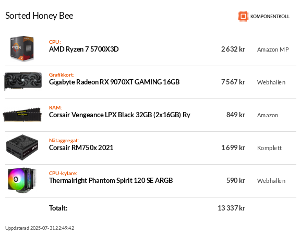Click the KOMPONENTKOLL brand text
301x235 pixels.
click(x=270, y=17)
